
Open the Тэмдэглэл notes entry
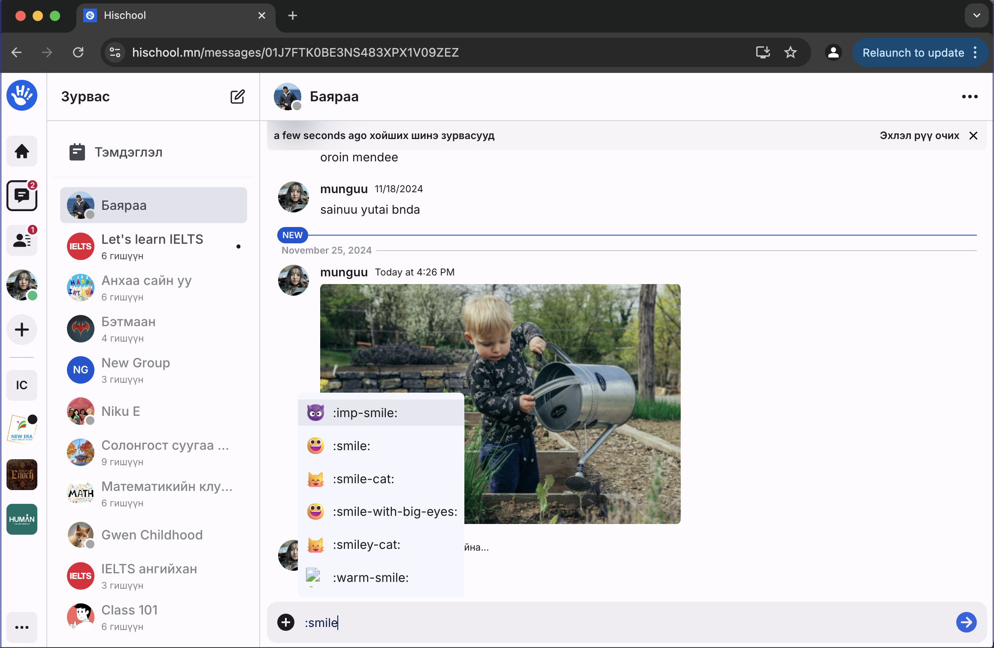tap(128, 152)
